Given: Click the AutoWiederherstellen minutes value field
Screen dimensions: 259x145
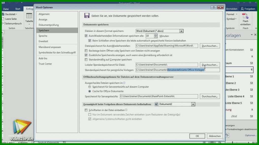Looking at the screenshot, I should (150, 36).
